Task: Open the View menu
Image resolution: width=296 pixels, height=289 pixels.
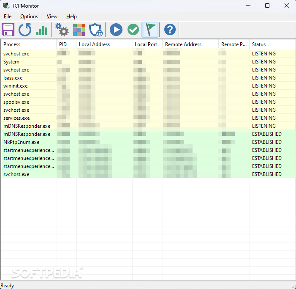Action: 52,17
